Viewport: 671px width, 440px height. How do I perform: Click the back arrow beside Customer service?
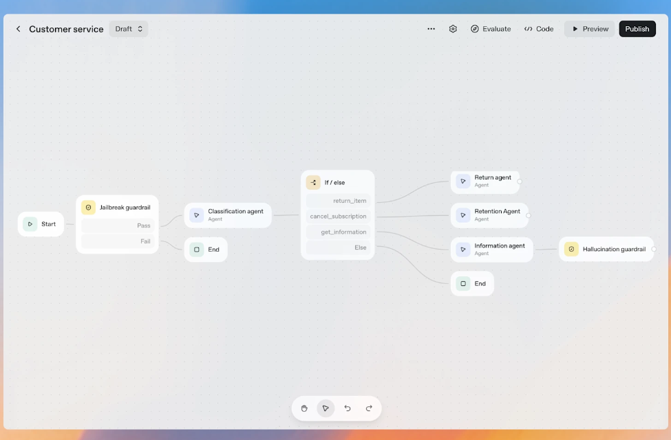point(18,29)
